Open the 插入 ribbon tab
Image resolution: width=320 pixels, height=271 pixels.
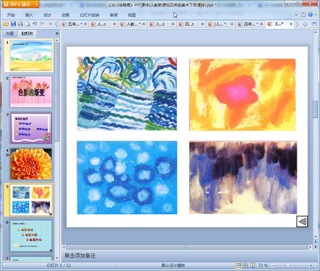coord(29,15)
